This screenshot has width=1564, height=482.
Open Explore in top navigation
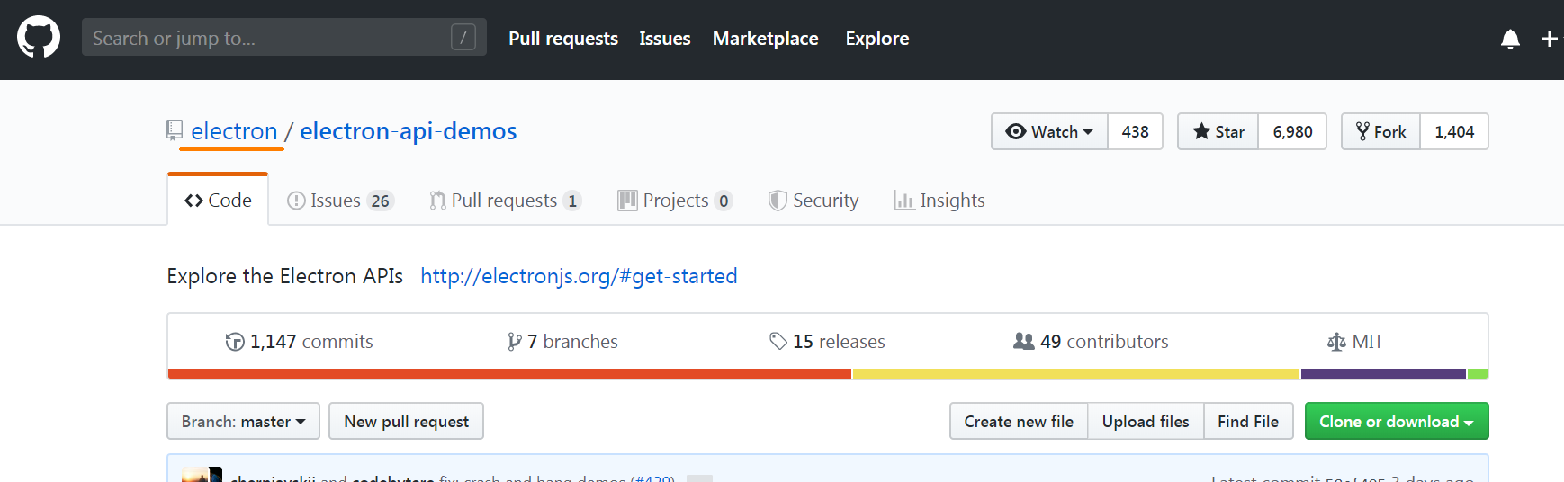[877, 39]
